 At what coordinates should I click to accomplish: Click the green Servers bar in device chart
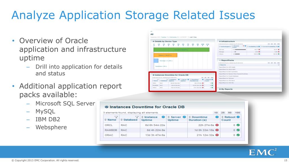point(181,49)
